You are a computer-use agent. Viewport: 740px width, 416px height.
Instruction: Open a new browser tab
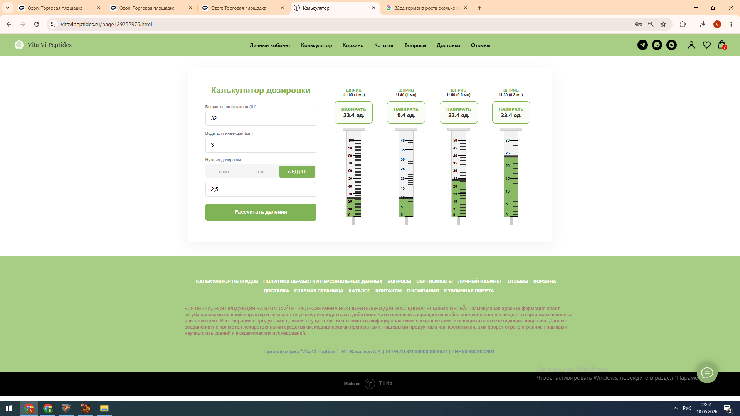click(x=479, y=8)
